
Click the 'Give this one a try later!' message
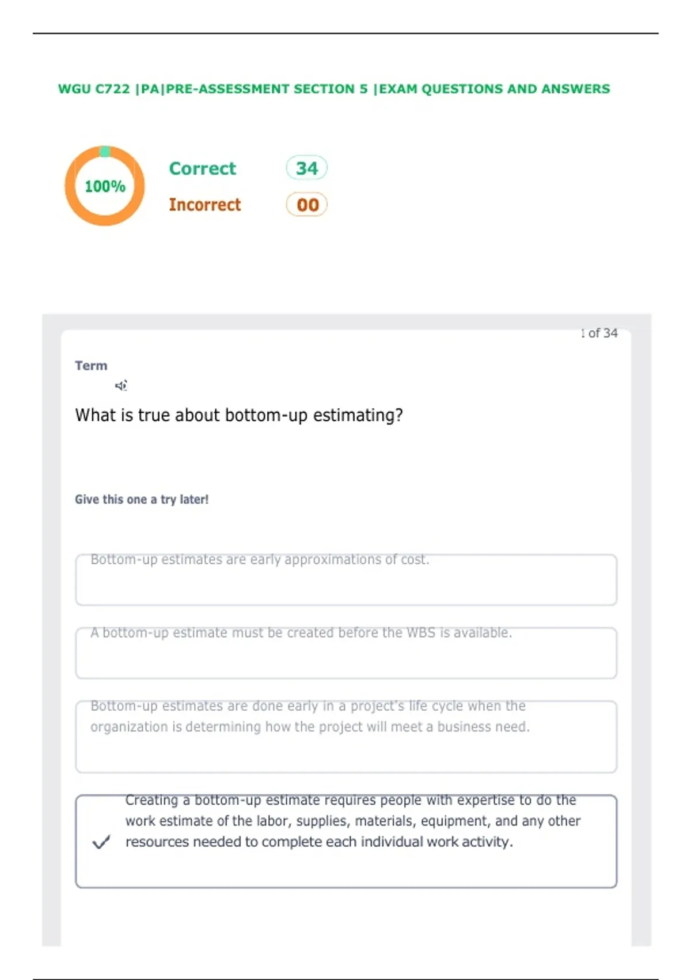click(142, 500)
